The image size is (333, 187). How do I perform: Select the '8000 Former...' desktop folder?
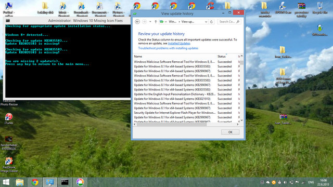click(x=283, y=76)
